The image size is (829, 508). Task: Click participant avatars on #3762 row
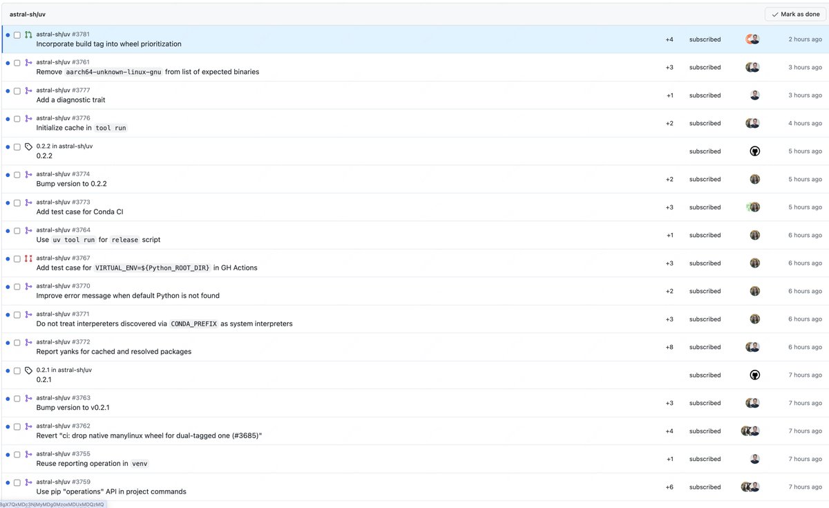pyautogui.click(x=750, y=431)
